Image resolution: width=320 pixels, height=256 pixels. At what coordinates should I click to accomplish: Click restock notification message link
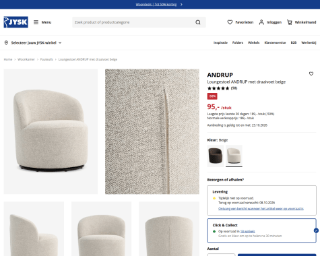pyautogui.click(x=261, y=209)
